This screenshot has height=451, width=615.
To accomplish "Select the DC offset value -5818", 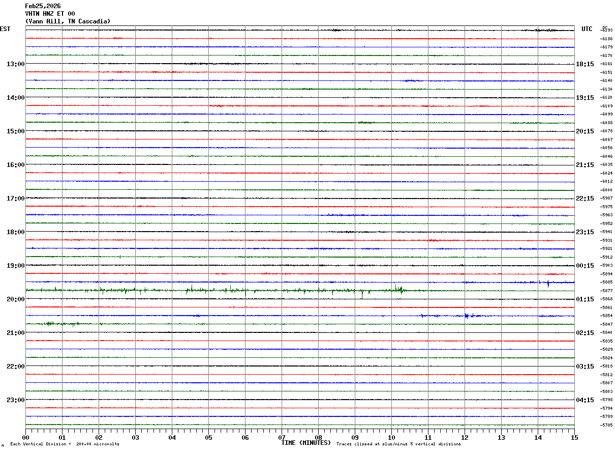I will coord(607,367).
